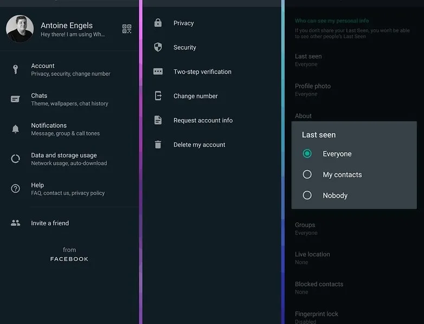The height and width of the screenshot is (324, 424).
Task: Click the Delete my account trash icon
Action: click(158, 145)
